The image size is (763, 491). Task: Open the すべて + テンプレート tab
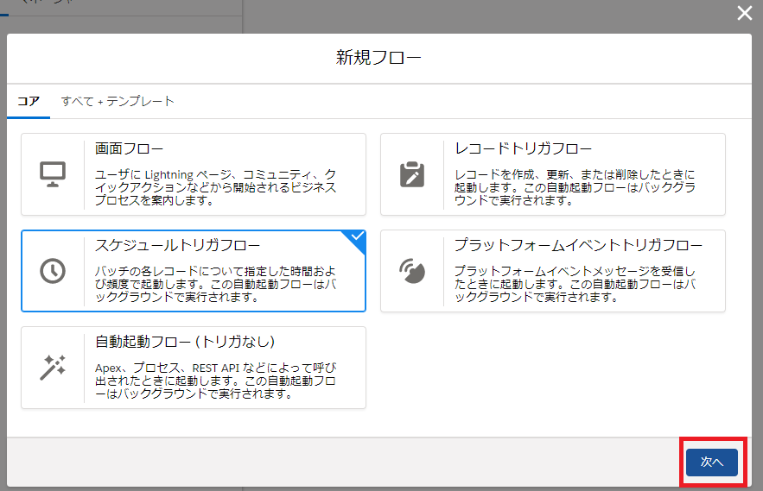click(118, 101)
